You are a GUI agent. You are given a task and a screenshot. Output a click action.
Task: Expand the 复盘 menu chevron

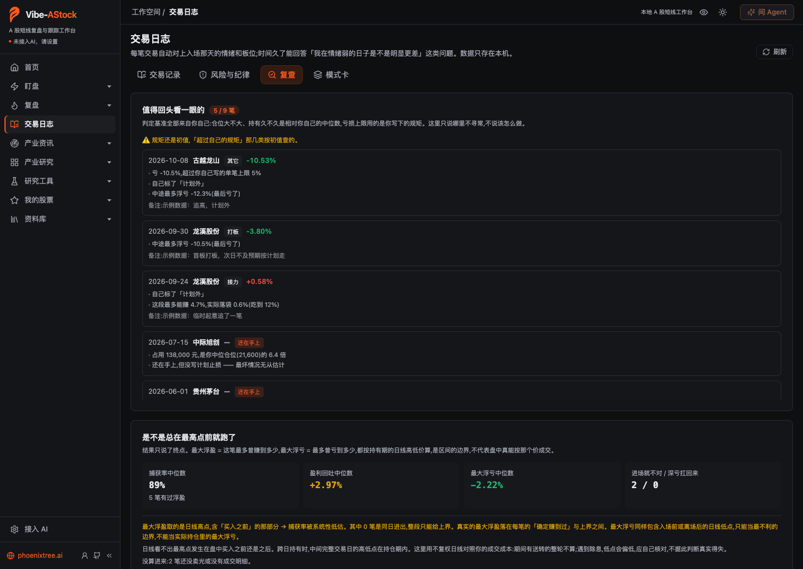point(109,105)
